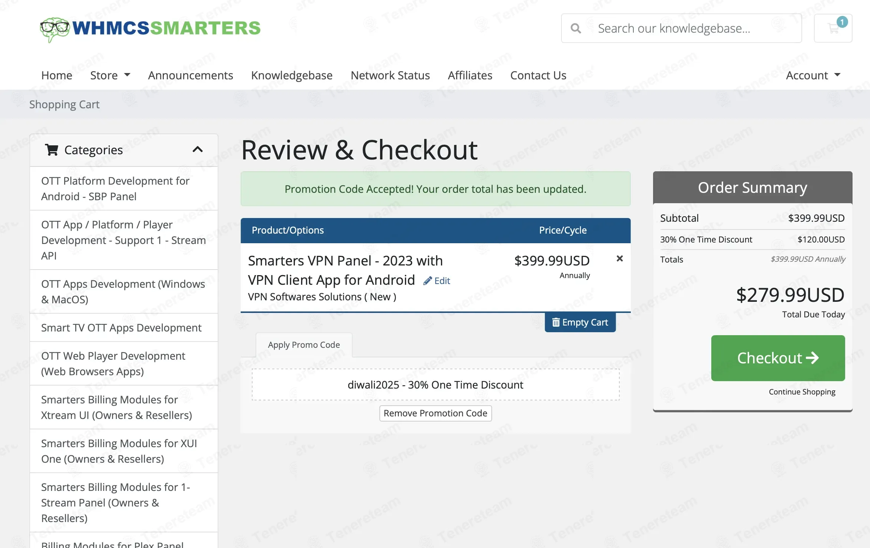The width and height of the screenshot is (870, 548).
Task: Open OTT Web Player Development category
Action: tap(124, 364)
